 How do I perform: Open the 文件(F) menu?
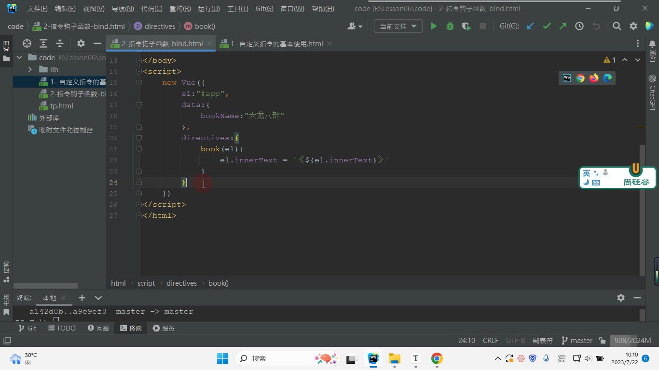[x=37, y=9]
